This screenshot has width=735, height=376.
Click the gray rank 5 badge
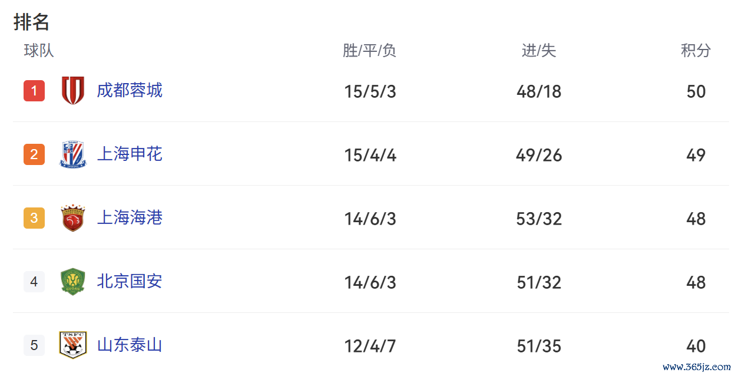click(x=34, y=345)
